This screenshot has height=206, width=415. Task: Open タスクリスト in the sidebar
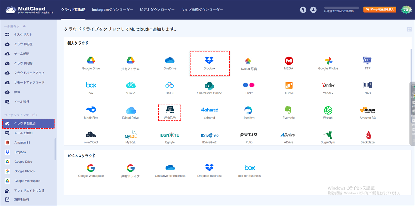pos(23,35)
